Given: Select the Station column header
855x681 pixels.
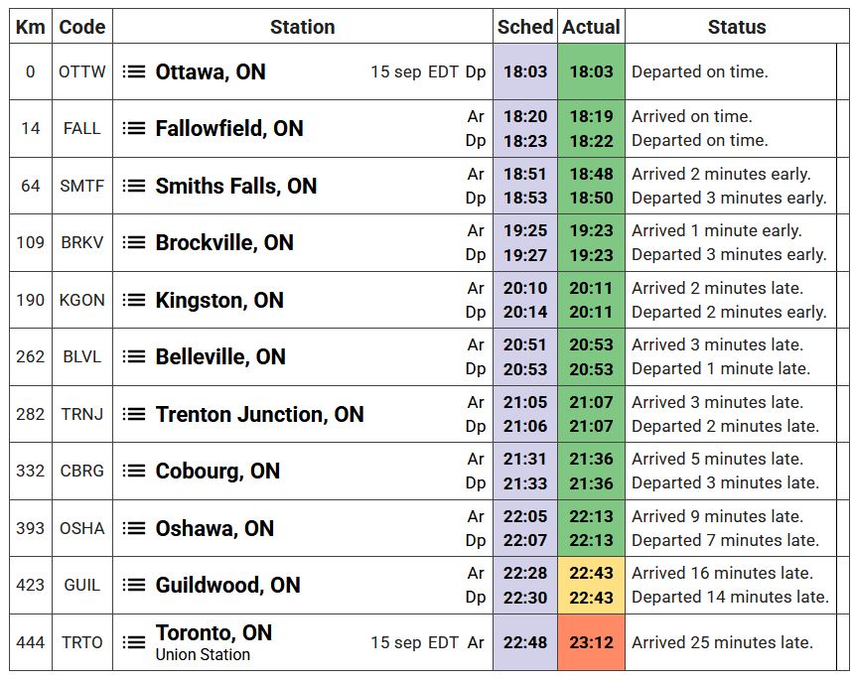Looking at the screenshot, I should coord(302,27).
